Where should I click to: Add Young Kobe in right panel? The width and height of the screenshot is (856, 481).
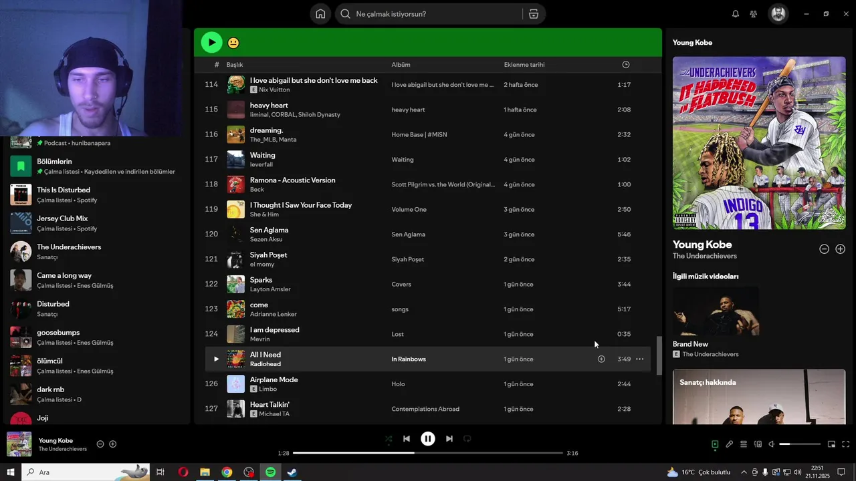(841, 249)
